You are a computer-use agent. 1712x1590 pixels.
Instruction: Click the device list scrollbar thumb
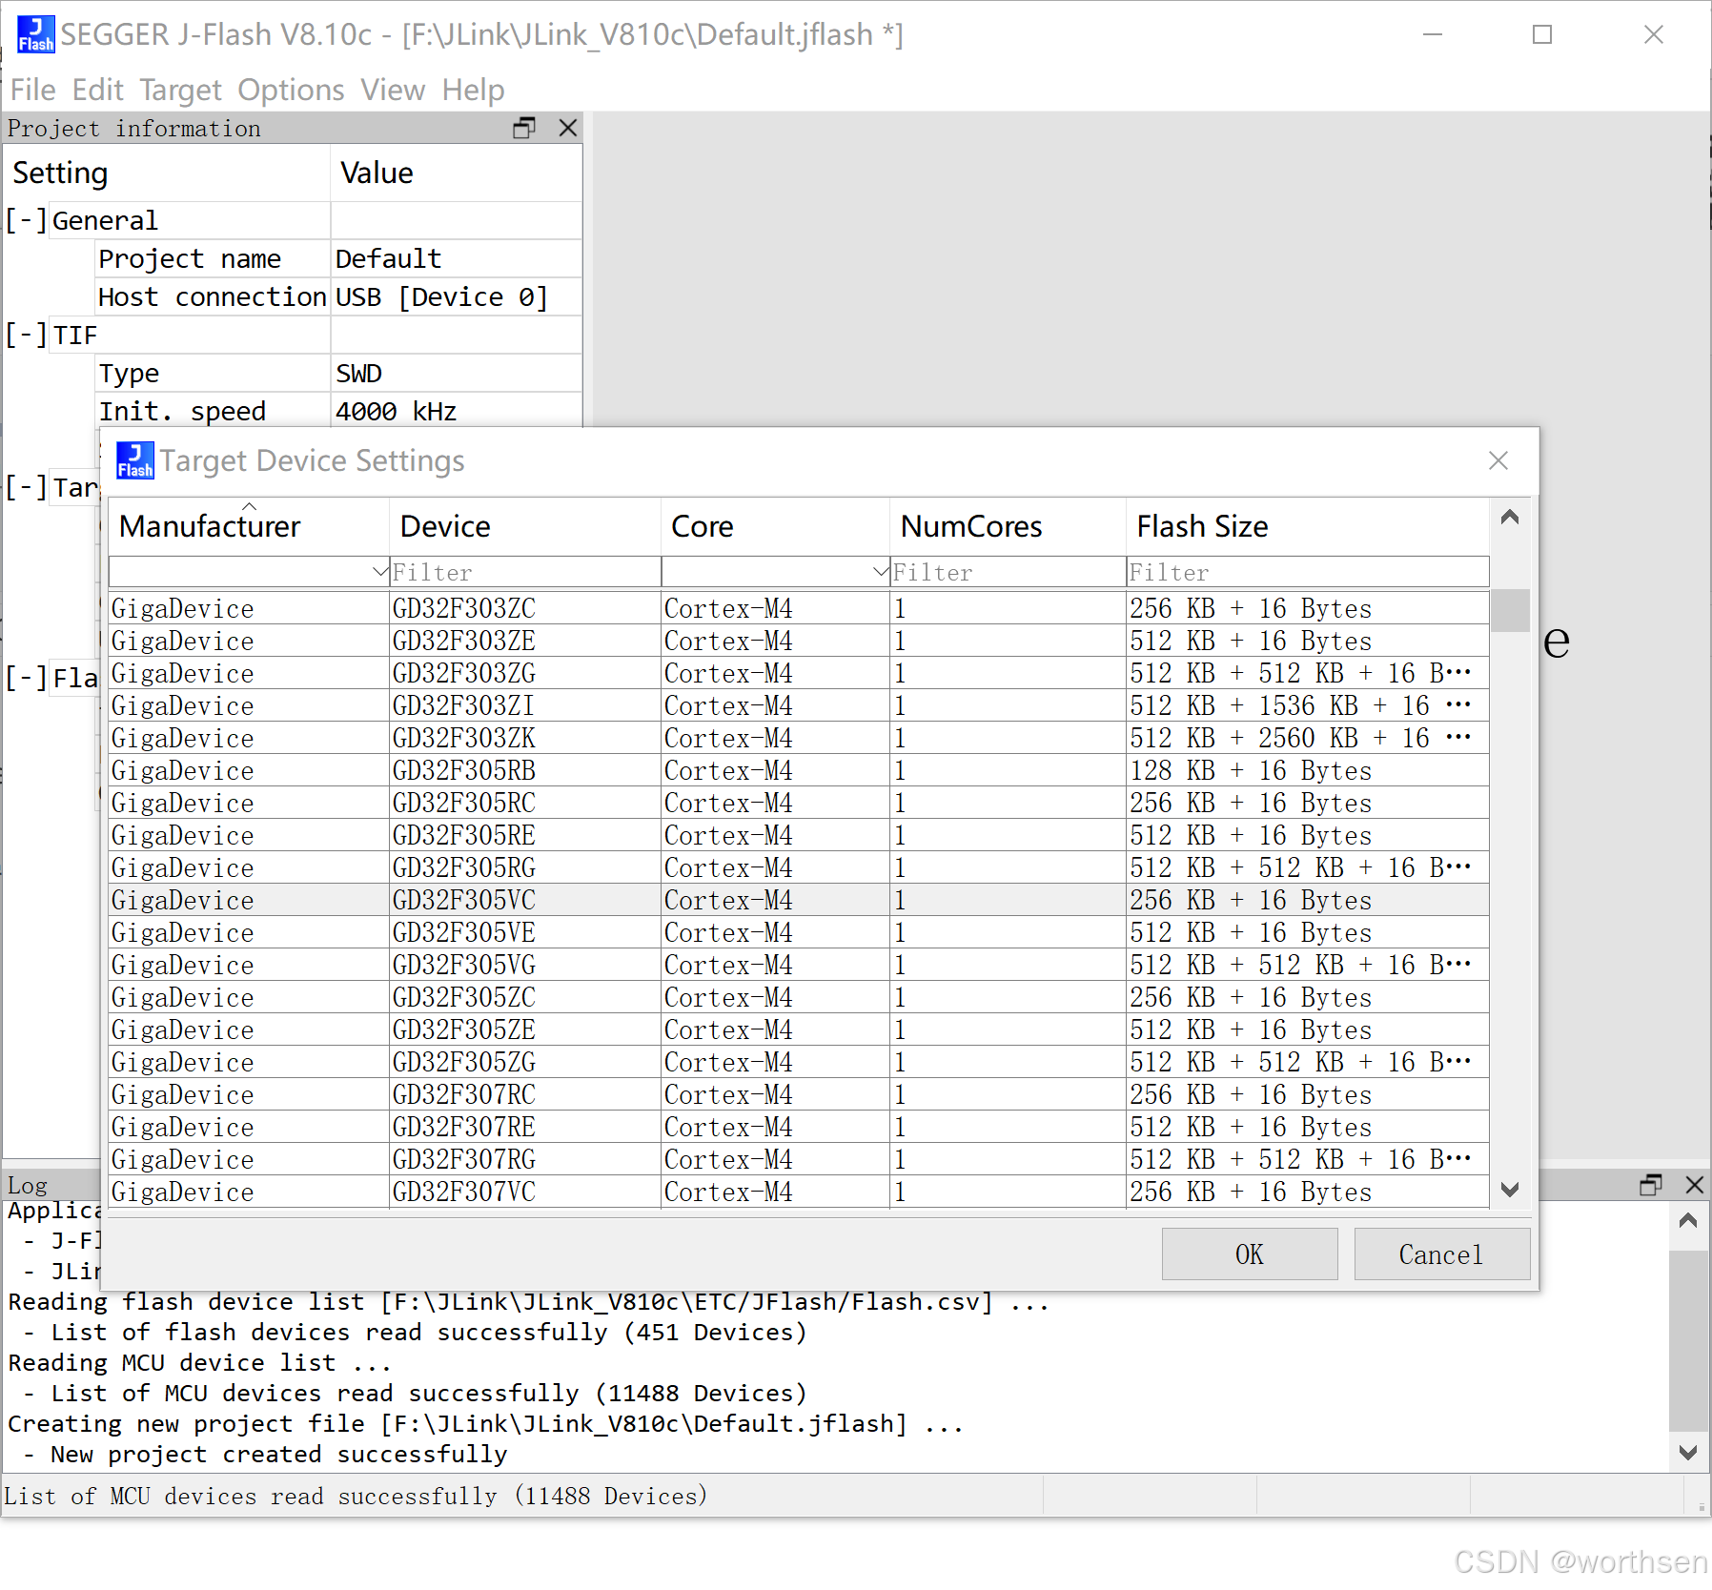1510,611
